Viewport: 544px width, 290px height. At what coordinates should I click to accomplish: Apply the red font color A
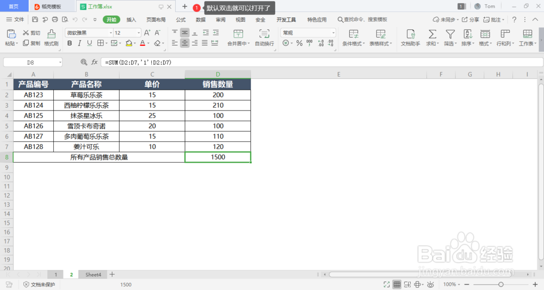click(x=143, y=44)
